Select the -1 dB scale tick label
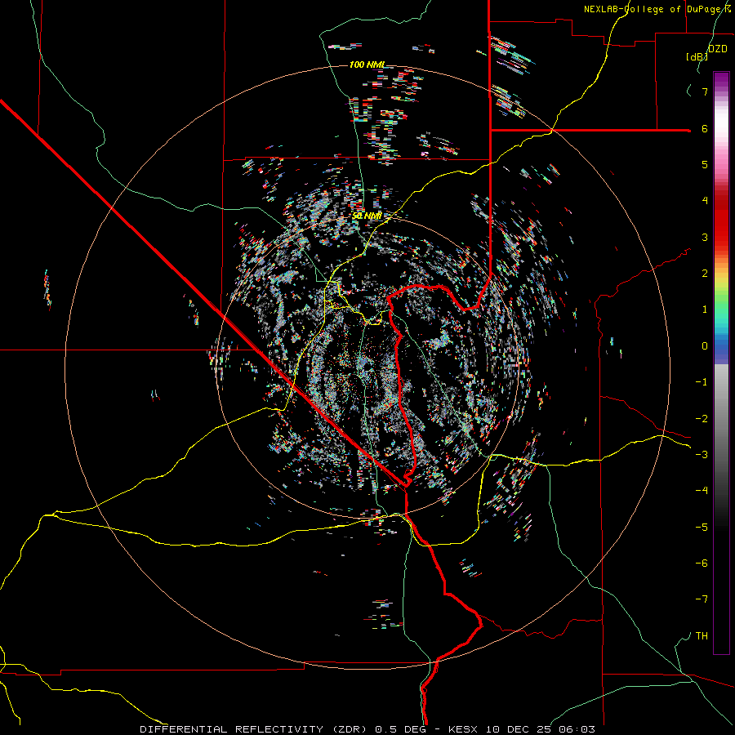The image size is (735, 735). tap(701, 382)
